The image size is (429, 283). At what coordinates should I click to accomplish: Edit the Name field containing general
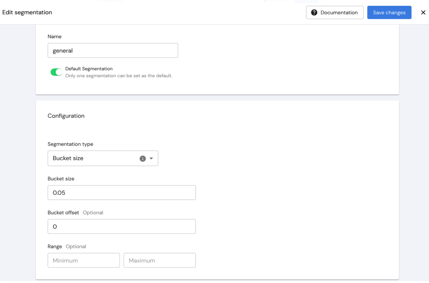click(113, 51)
